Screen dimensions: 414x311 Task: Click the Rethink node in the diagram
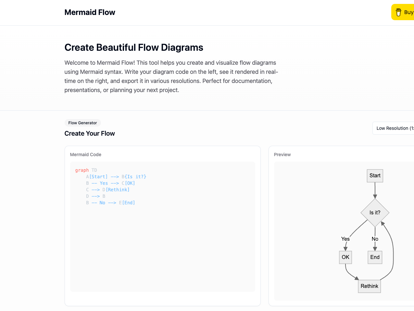tap(369, 286)
